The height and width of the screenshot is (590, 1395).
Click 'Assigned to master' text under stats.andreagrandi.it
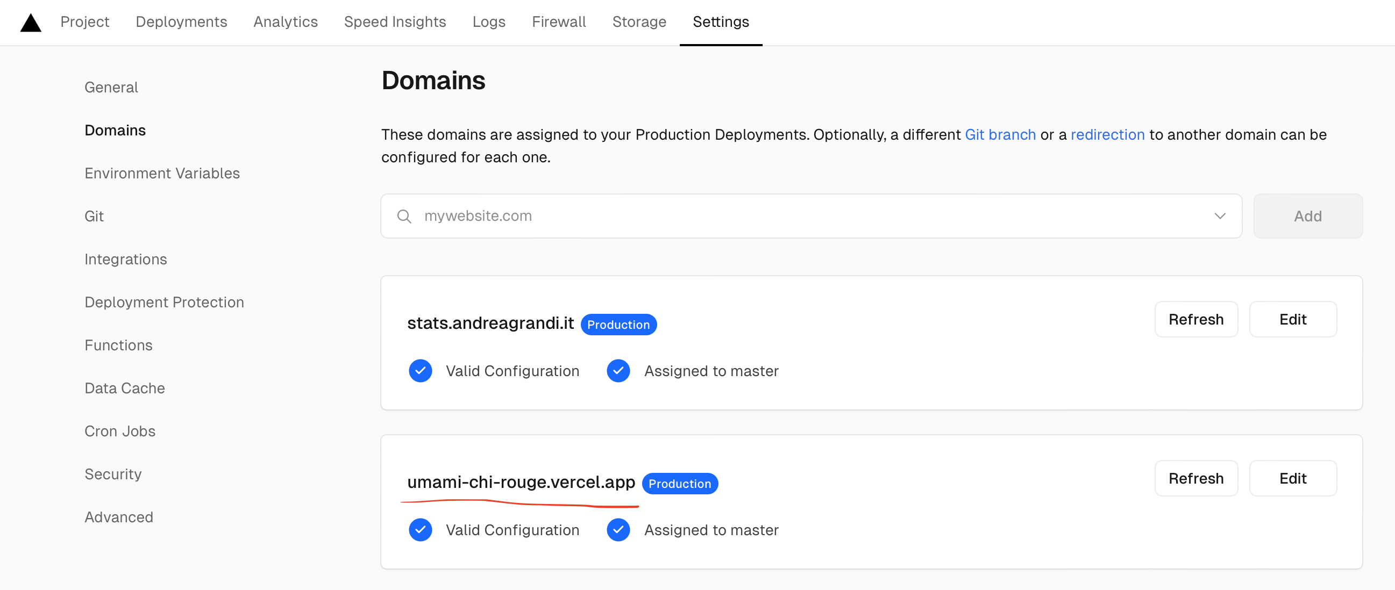pos(711,371)
